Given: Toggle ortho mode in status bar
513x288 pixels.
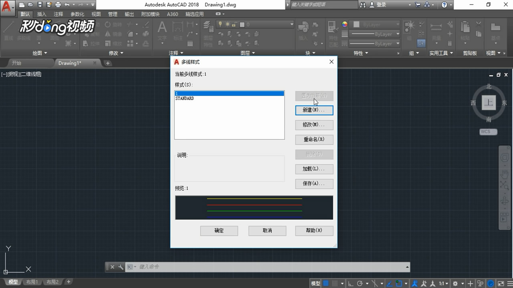Looking at the screenshot, I should click(x=351, y=284).
